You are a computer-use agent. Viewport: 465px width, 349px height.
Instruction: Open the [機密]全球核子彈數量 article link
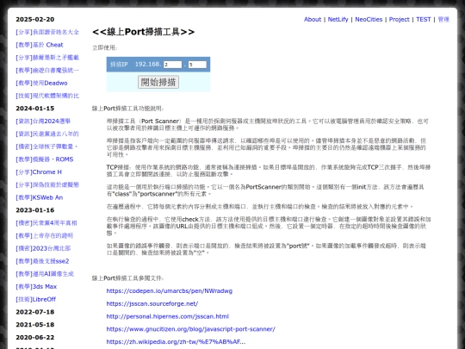(46, 146)
